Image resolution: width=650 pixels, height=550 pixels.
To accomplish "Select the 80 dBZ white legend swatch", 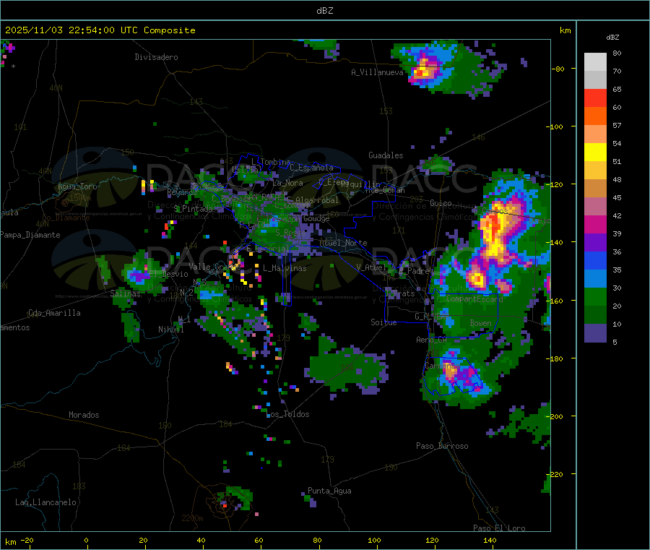I will 595,62.
